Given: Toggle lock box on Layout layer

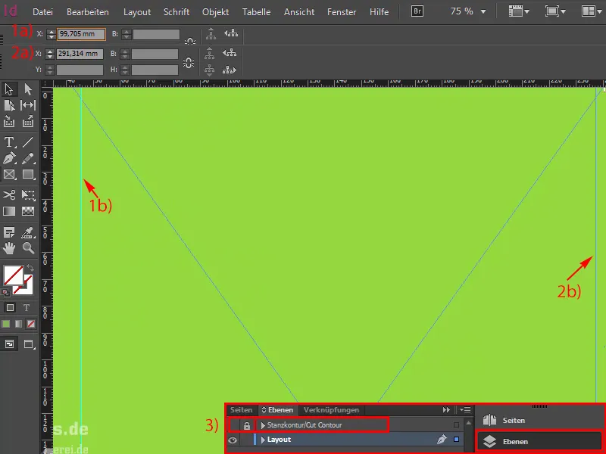Looking at the screenshot, I should [247, 440].
